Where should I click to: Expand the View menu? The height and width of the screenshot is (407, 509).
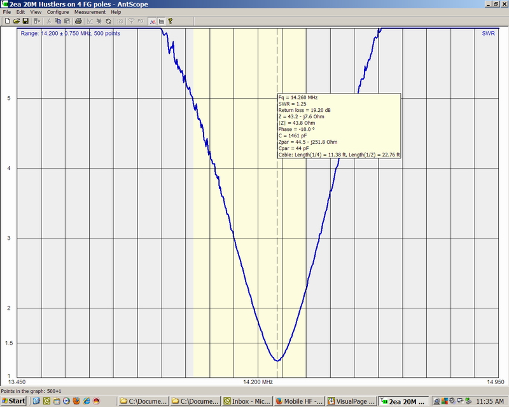click(x=36, y=12)
